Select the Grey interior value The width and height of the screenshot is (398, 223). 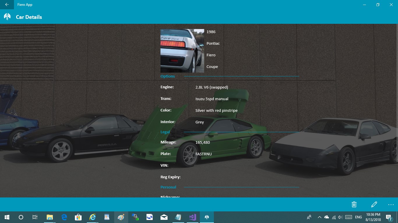tap(200, 122)
